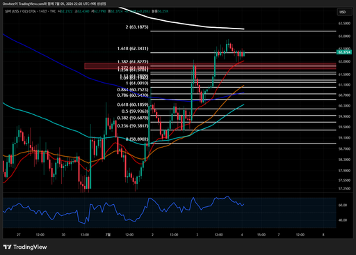Click Fibonacci level 1.382 (61.8272) label
Screen dimensions: 356x255
(133, 61)
